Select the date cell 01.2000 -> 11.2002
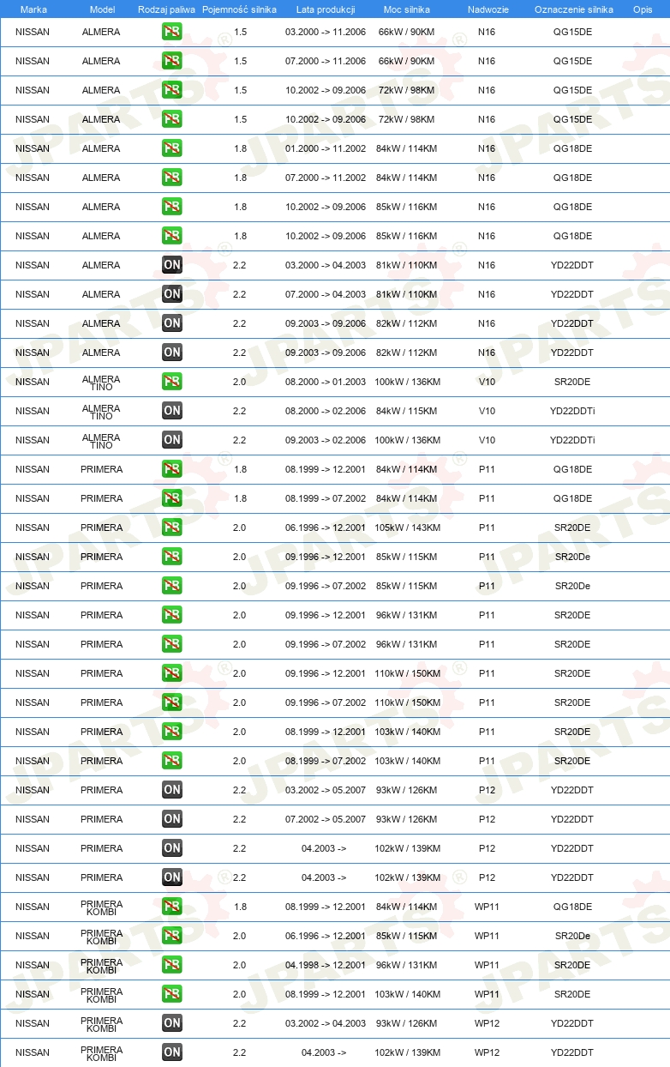The width and height of the screenshot is (670, 1067). [326, 148]
